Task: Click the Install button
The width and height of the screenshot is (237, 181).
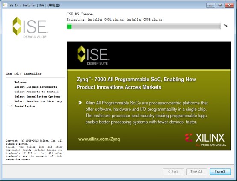Action: click(x=196, y=172)
